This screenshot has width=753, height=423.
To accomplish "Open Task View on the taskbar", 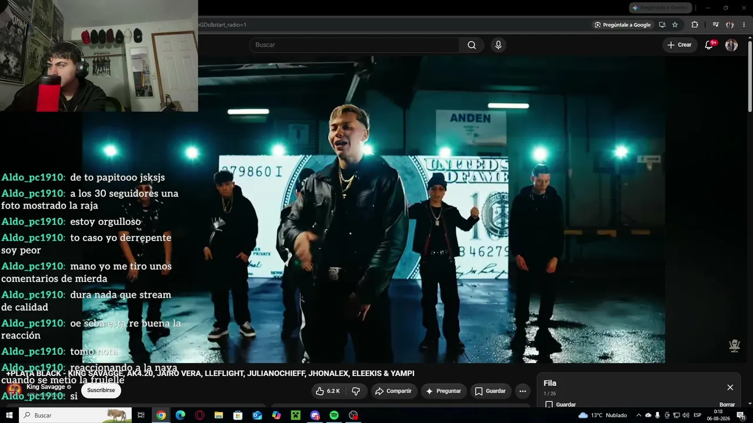I will (x=141, y=415).
